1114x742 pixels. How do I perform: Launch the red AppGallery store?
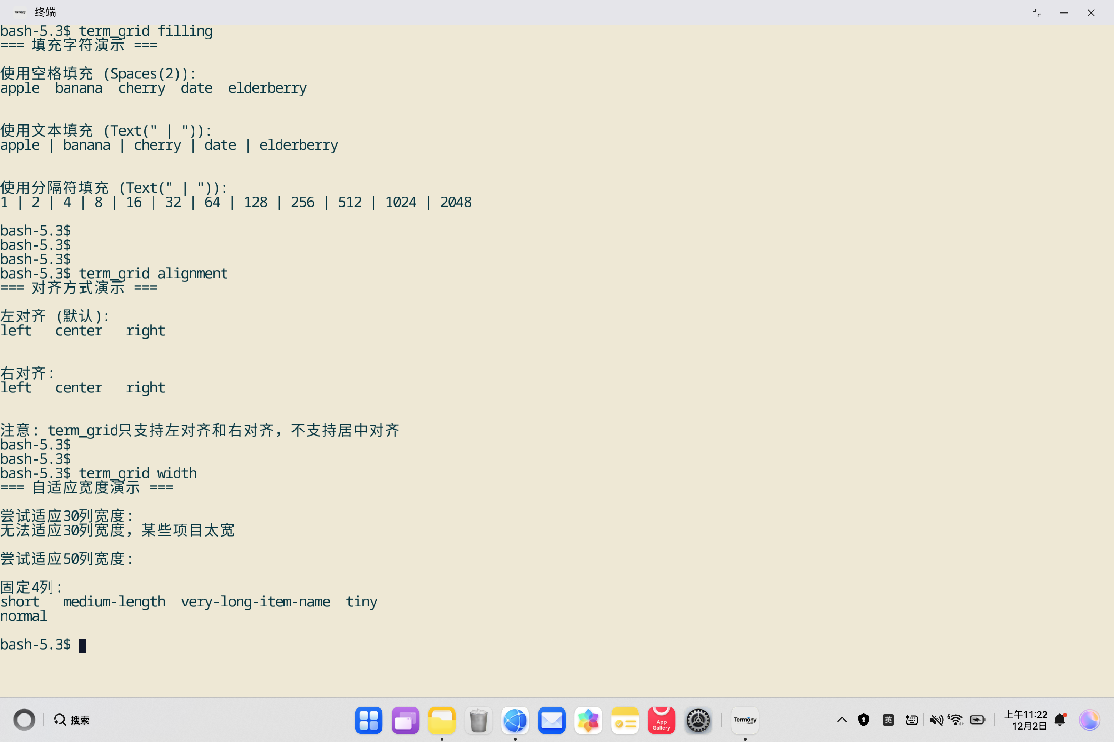pos(661,720)
